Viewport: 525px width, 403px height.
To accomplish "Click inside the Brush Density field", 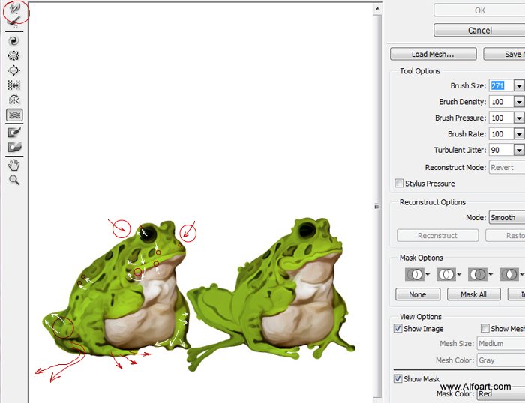I will coord(501,102).
